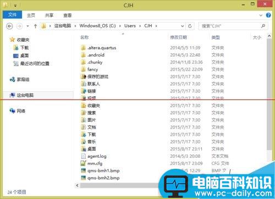Switch to the 查看 ribbon tab
The image size is (275, 199).
[68, 15]
